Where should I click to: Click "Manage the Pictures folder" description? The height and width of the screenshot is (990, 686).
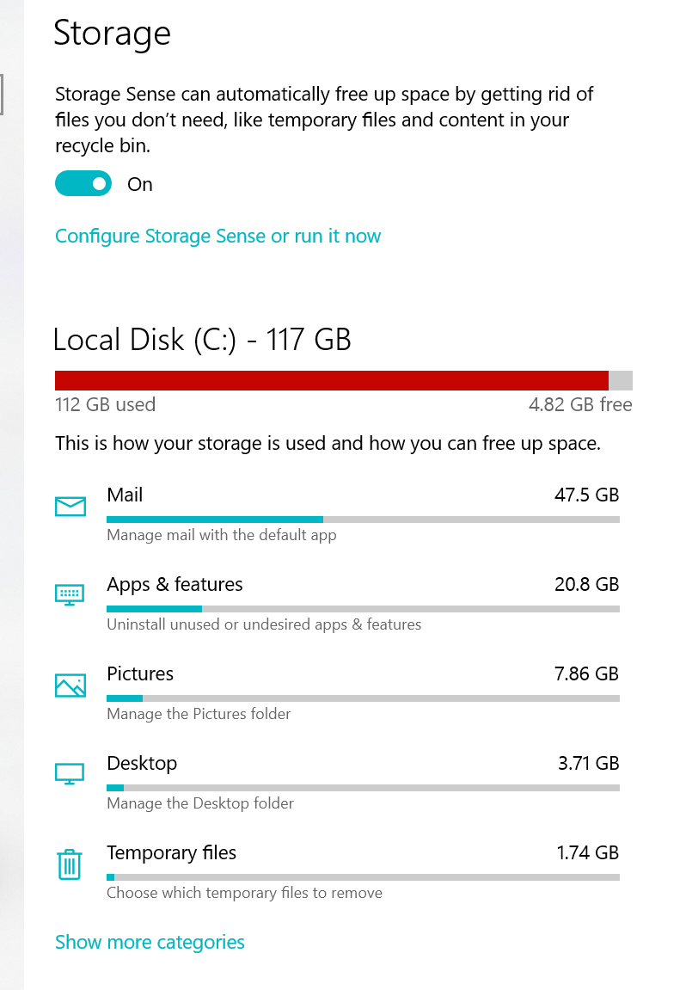coord(199,714)
